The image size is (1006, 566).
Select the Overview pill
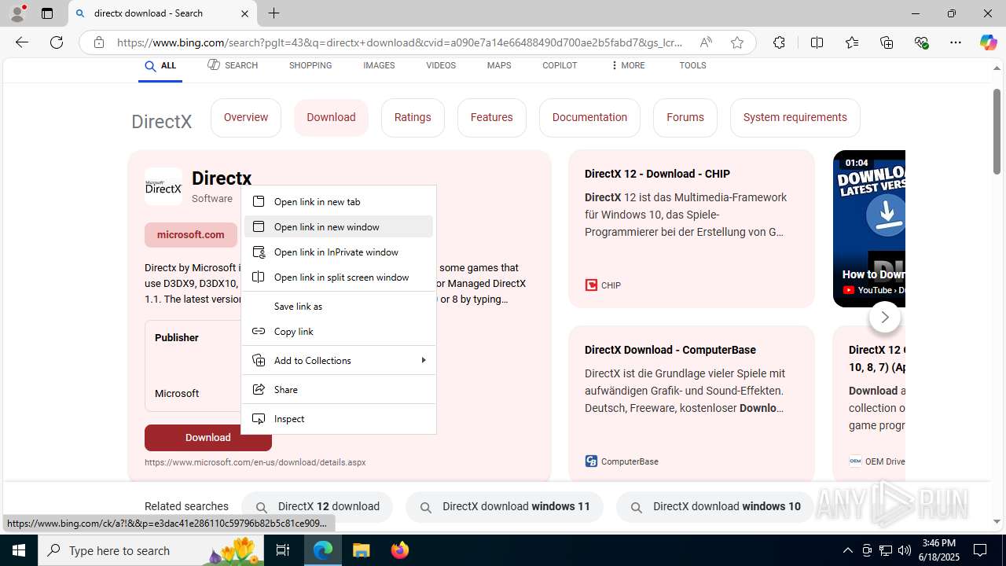tap(246, 118)
